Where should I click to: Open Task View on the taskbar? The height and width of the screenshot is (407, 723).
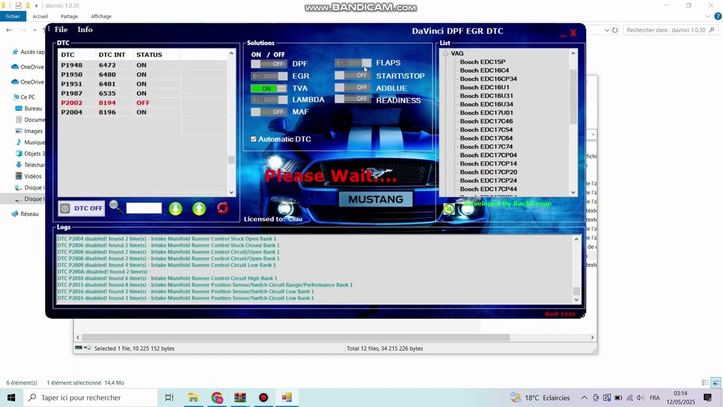tap(169, 397)
